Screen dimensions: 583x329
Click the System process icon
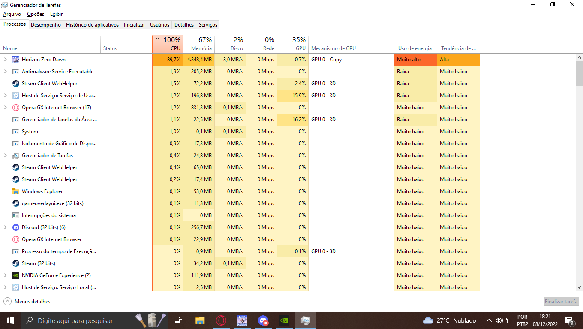(16, 132)
